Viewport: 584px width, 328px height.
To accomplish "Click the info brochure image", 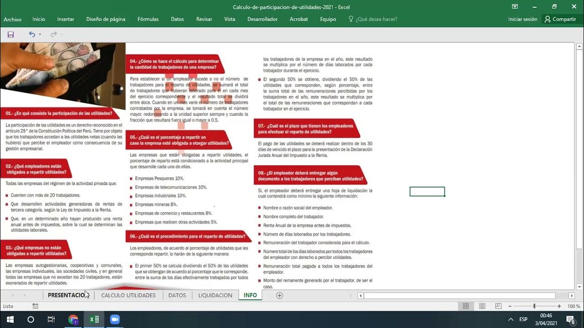I will pos(187,166).
